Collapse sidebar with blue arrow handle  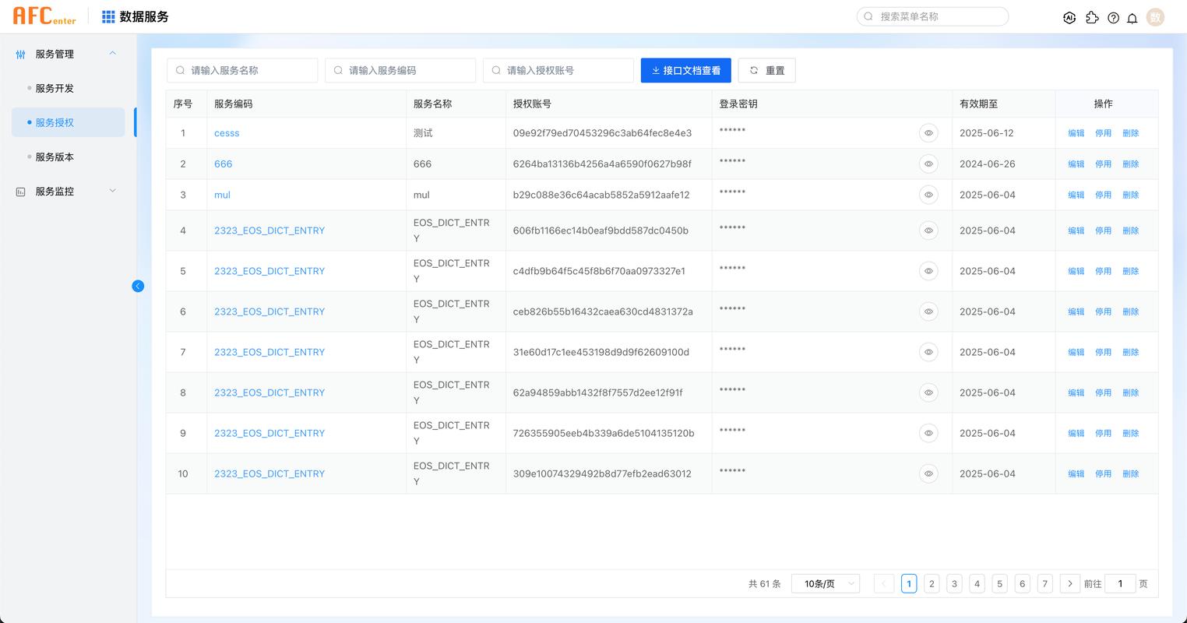coord(138,286)
